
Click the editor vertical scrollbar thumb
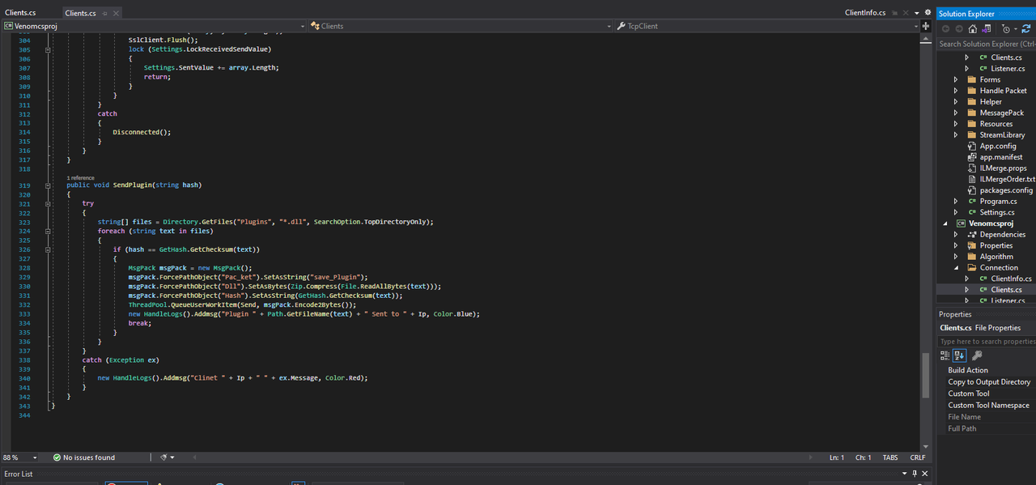[926, 374]
